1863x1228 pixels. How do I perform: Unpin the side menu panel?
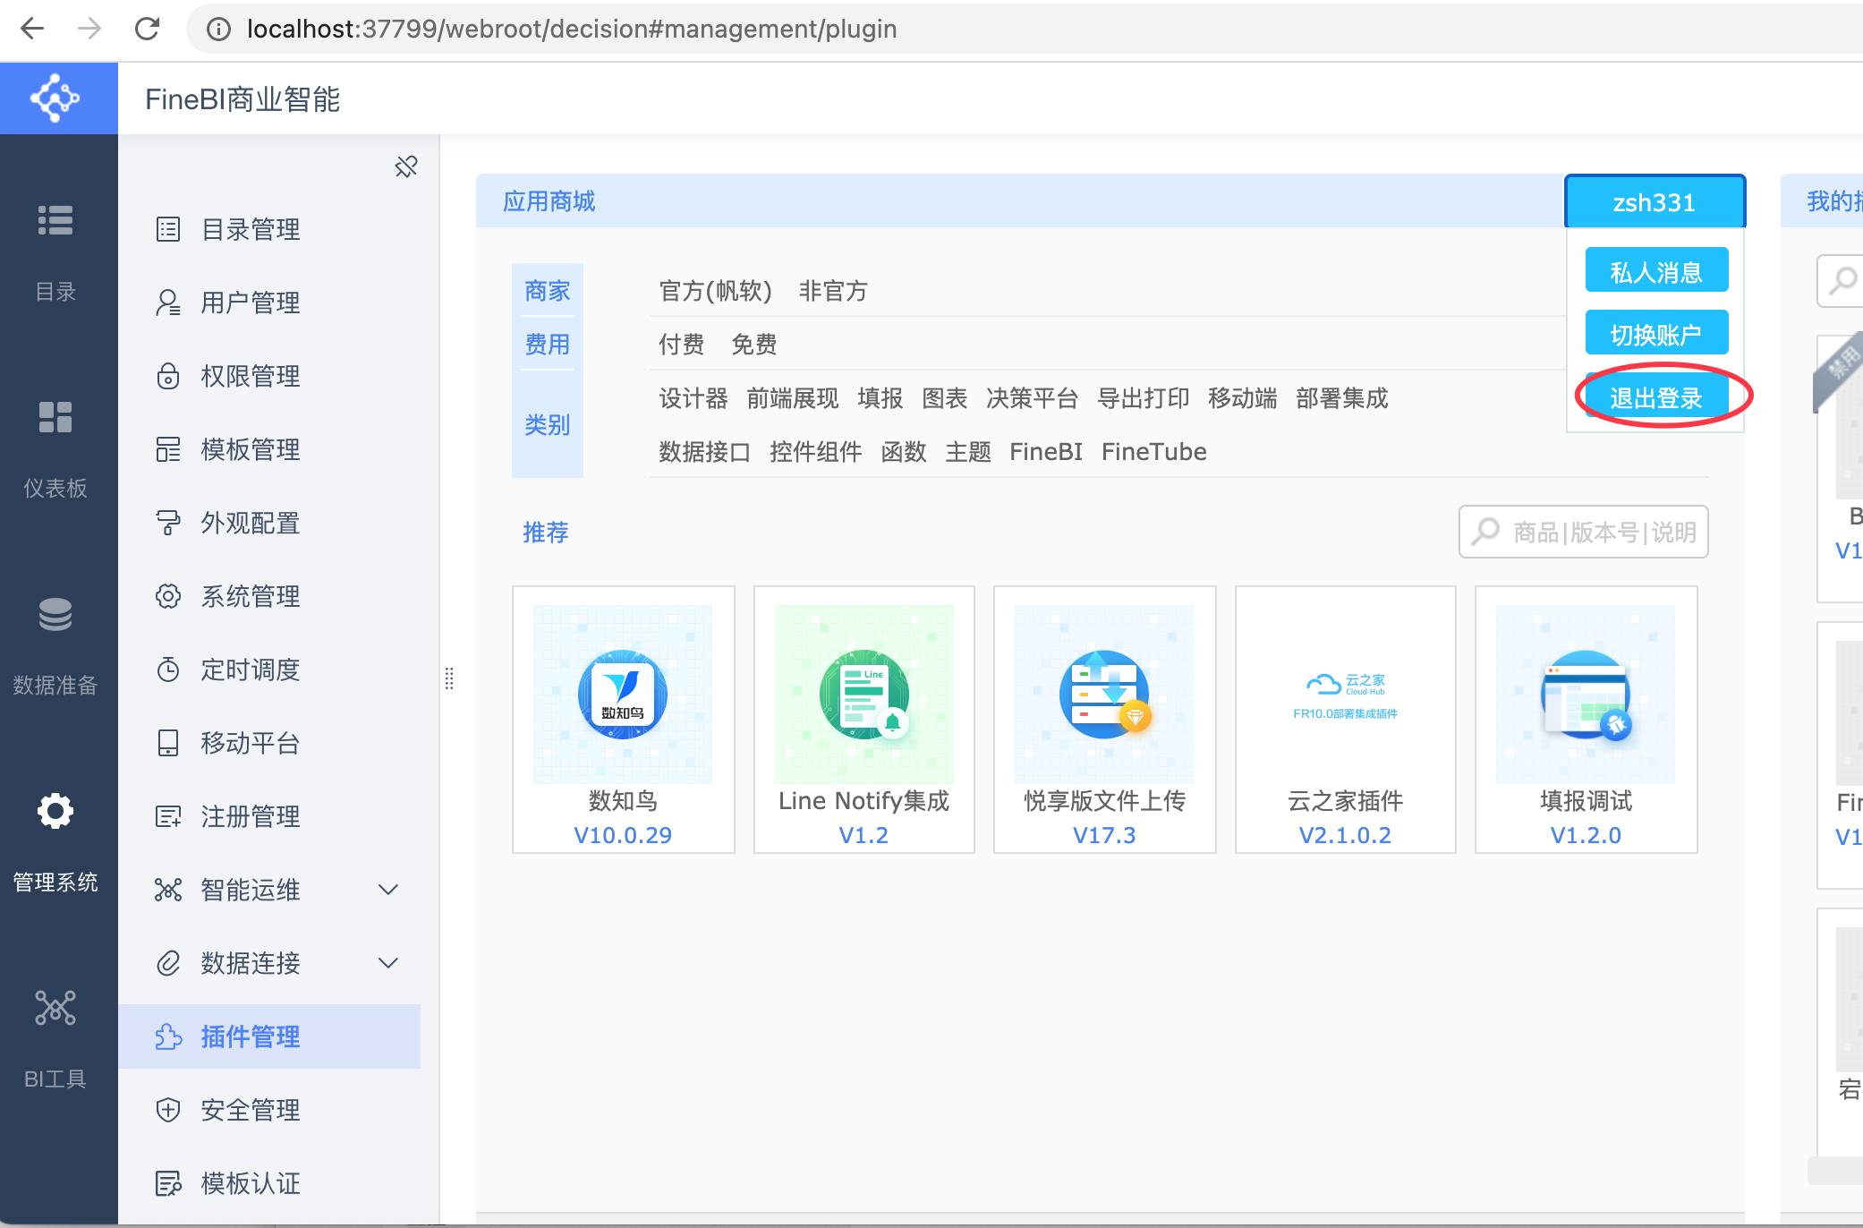tap(406, 166)
